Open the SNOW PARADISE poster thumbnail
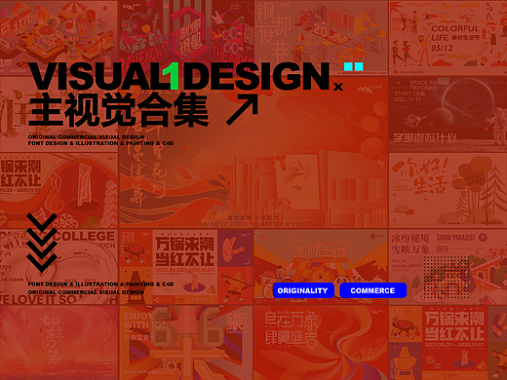The image size is (507, 380). (448, 267)
